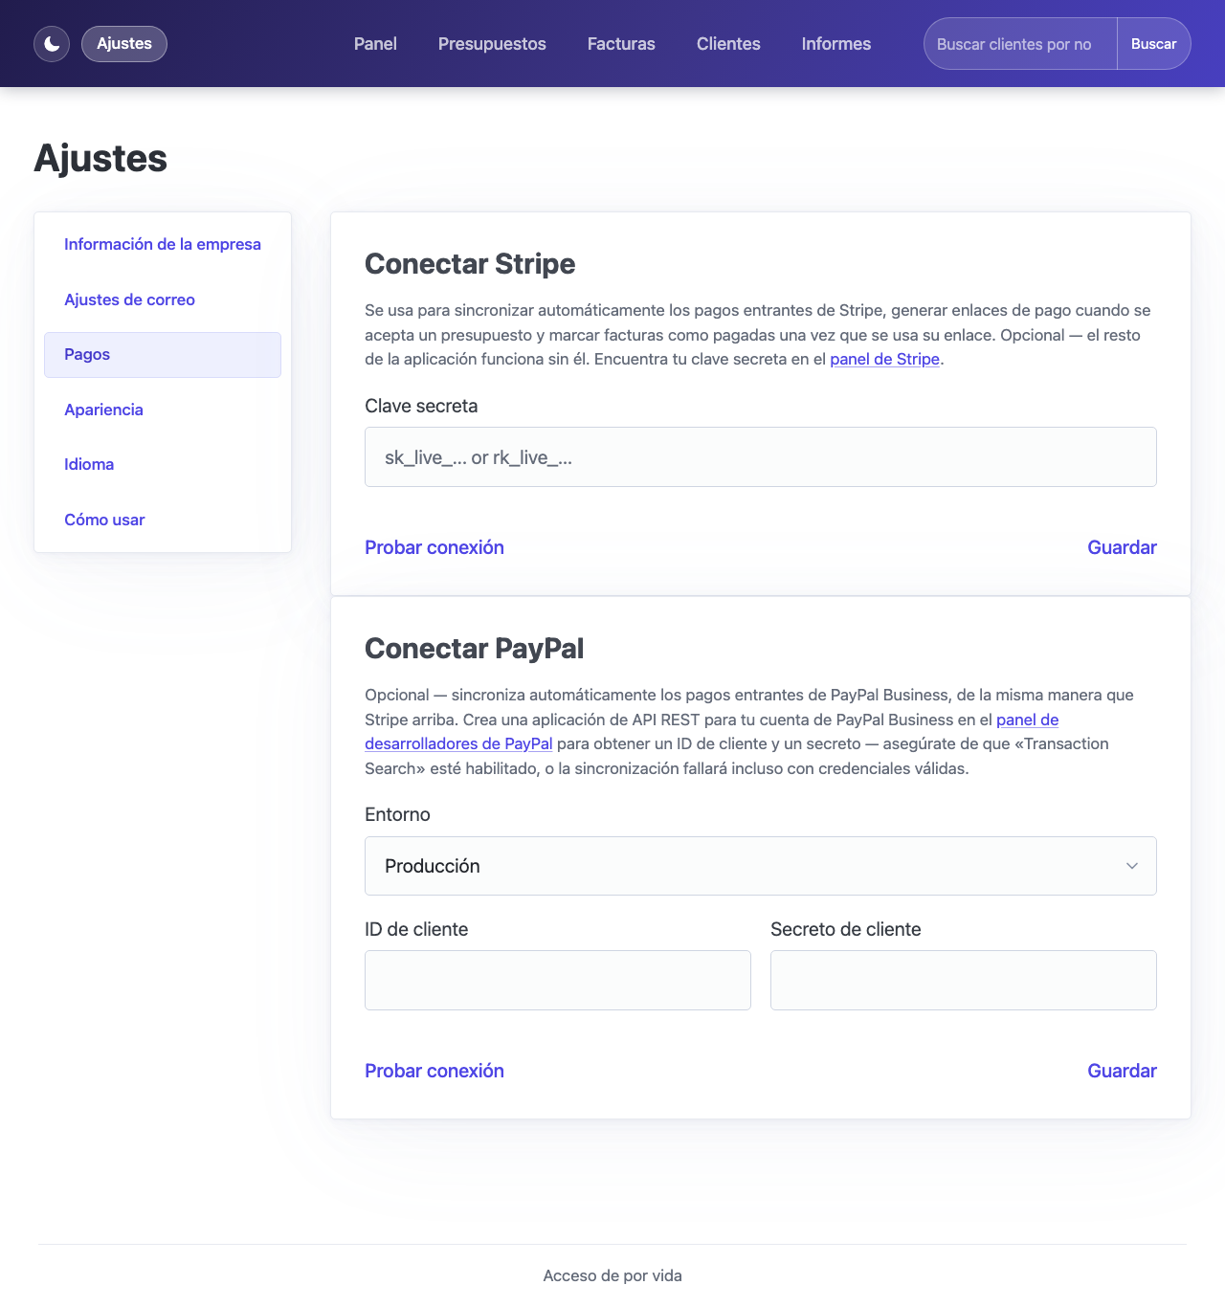The width and height of the screenshot is (1225, 1307).
Task: Open the Ajustes pill button in header
Action: (x=124, y=44)
